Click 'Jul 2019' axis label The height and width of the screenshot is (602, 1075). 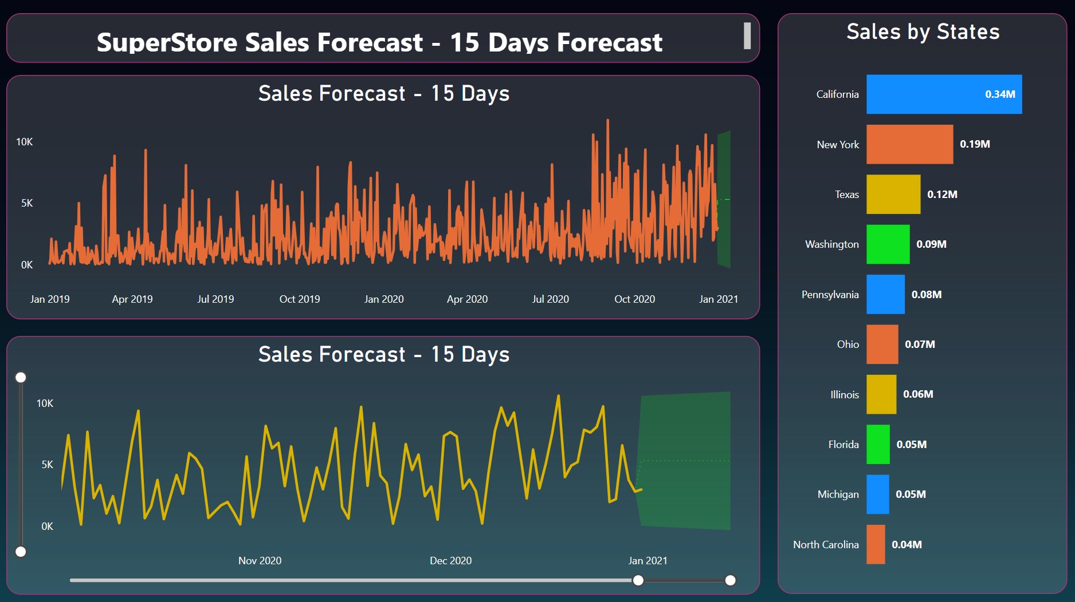[215, 299]
